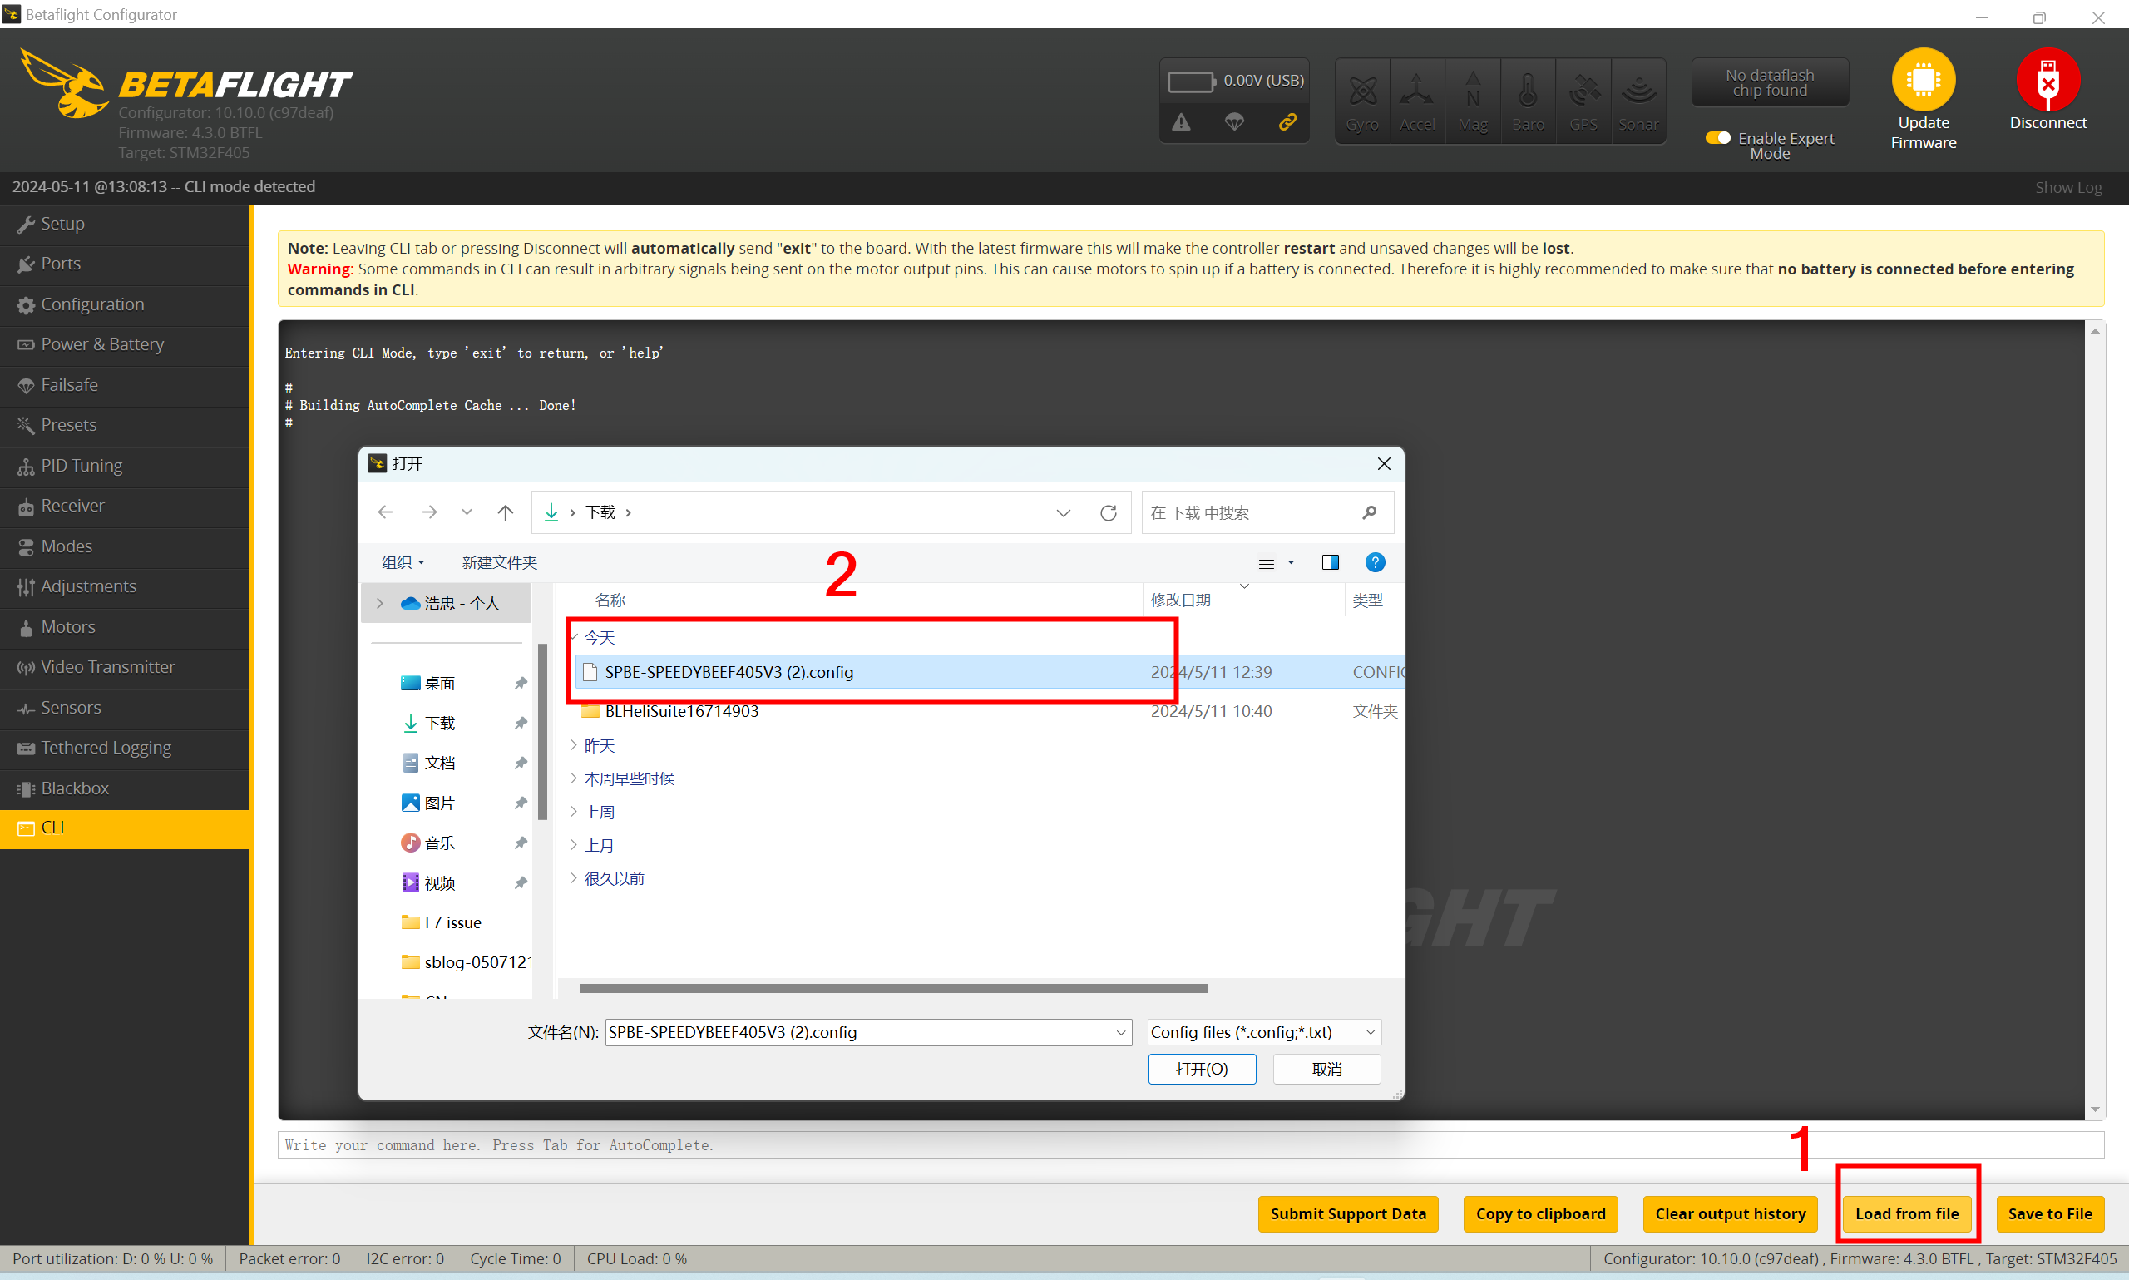Open file dialog help icon
Viewport: 2129px width, 1280px height.
click(x=1375, y=562)
